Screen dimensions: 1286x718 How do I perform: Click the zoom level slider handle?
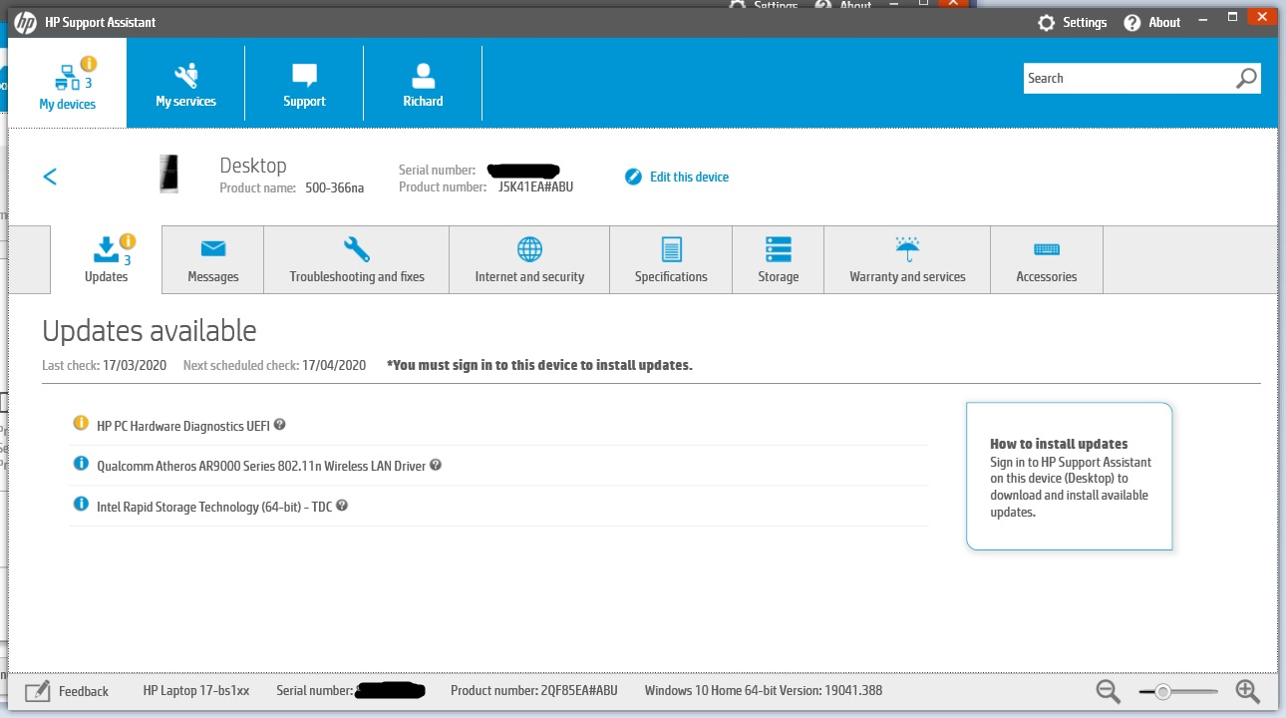tap(1162, 691)
